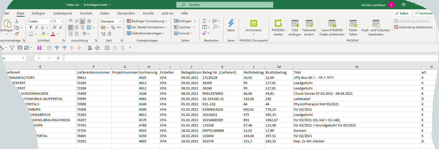The width and height of the screenshot is (439, 149).
Task: Increase font size with the large A icon
Action: point(55,28)
